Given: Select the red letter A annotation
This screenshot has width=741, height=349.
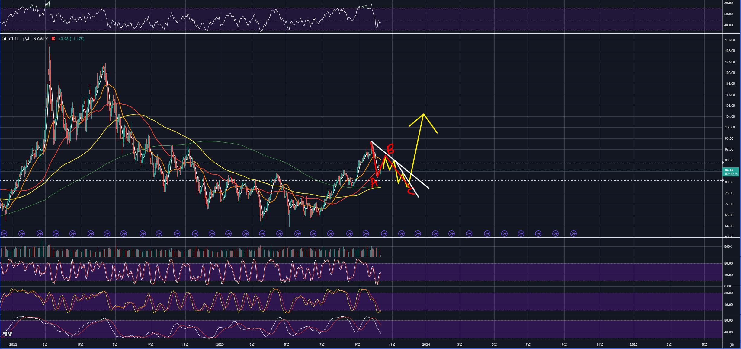Looking at the screenshot, I should pos(374,182).
